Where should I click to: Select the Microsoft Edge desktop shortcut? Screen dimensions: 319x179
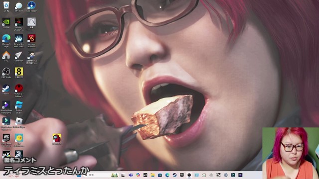click(x=6, y=41)
